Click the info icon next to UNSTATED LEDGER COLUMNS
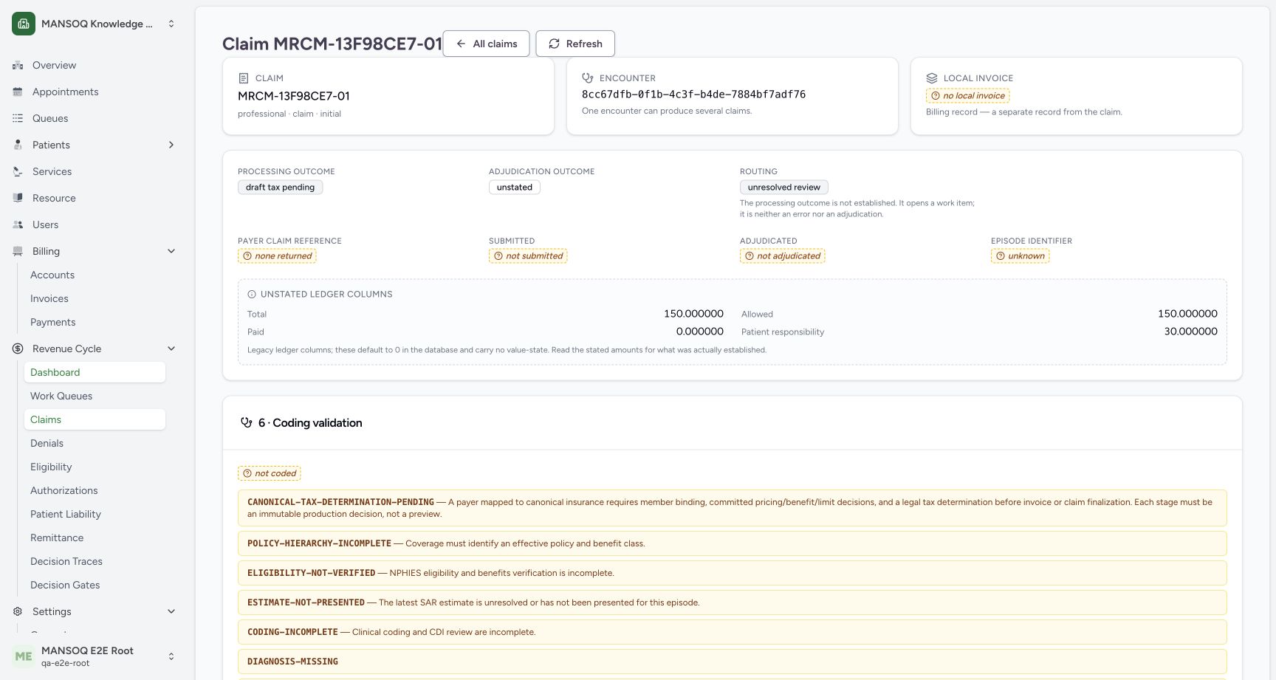1276x680 pixels. [252, 294]
